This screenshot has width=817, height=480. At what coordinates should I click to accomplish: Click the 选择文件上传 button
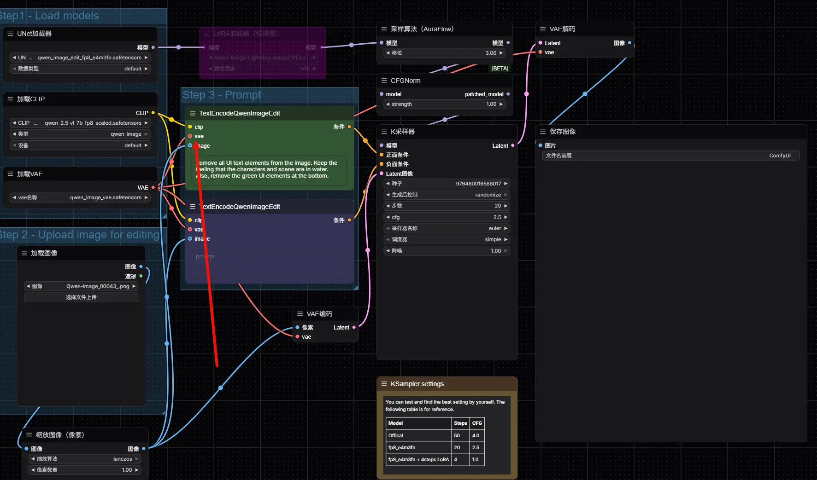coord(81,297)
